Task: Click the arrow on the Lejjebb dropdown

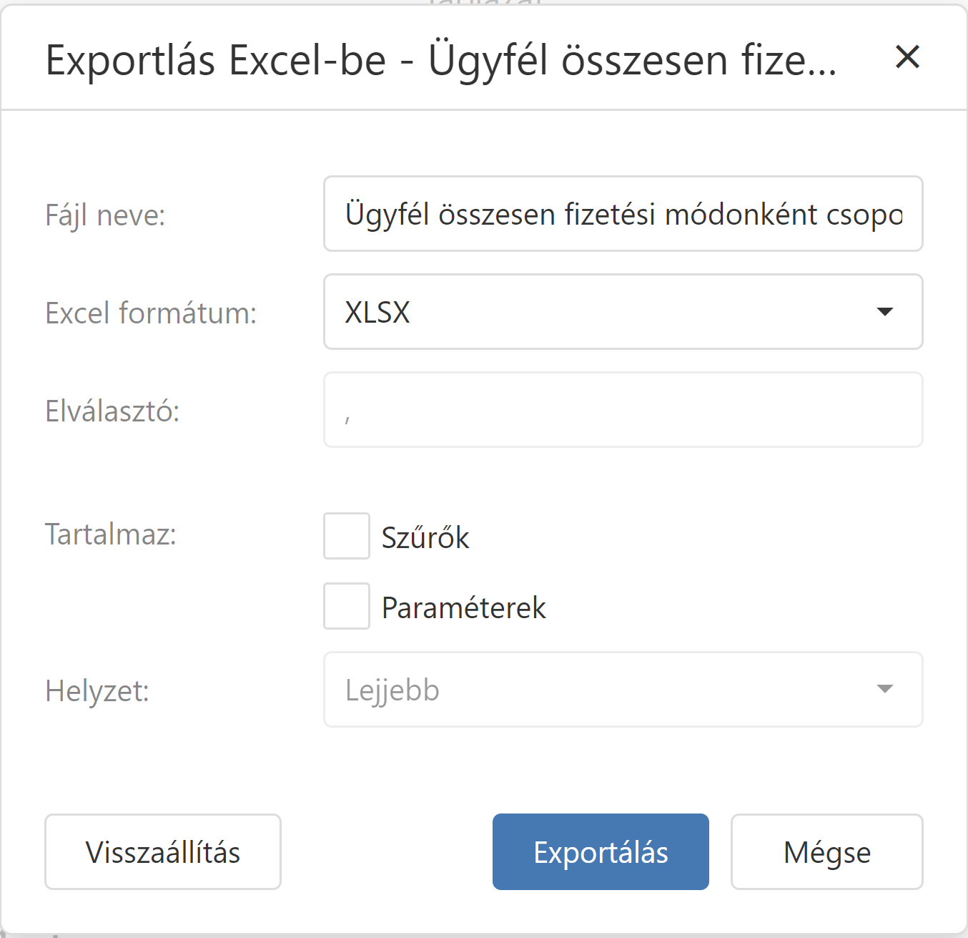Action: (x=884, y=690)
